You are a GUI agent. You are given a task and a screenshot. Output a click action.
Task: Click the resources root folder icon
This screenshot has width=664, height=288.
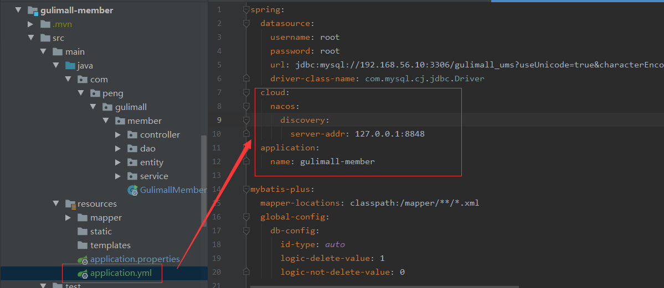[70, 204]
